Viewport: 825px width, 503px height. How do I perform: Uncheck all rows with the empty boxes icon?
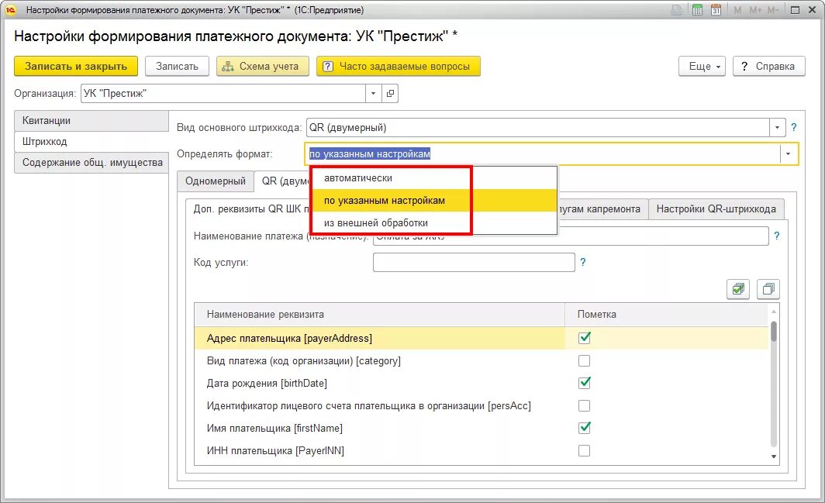[x=768, y=289]
